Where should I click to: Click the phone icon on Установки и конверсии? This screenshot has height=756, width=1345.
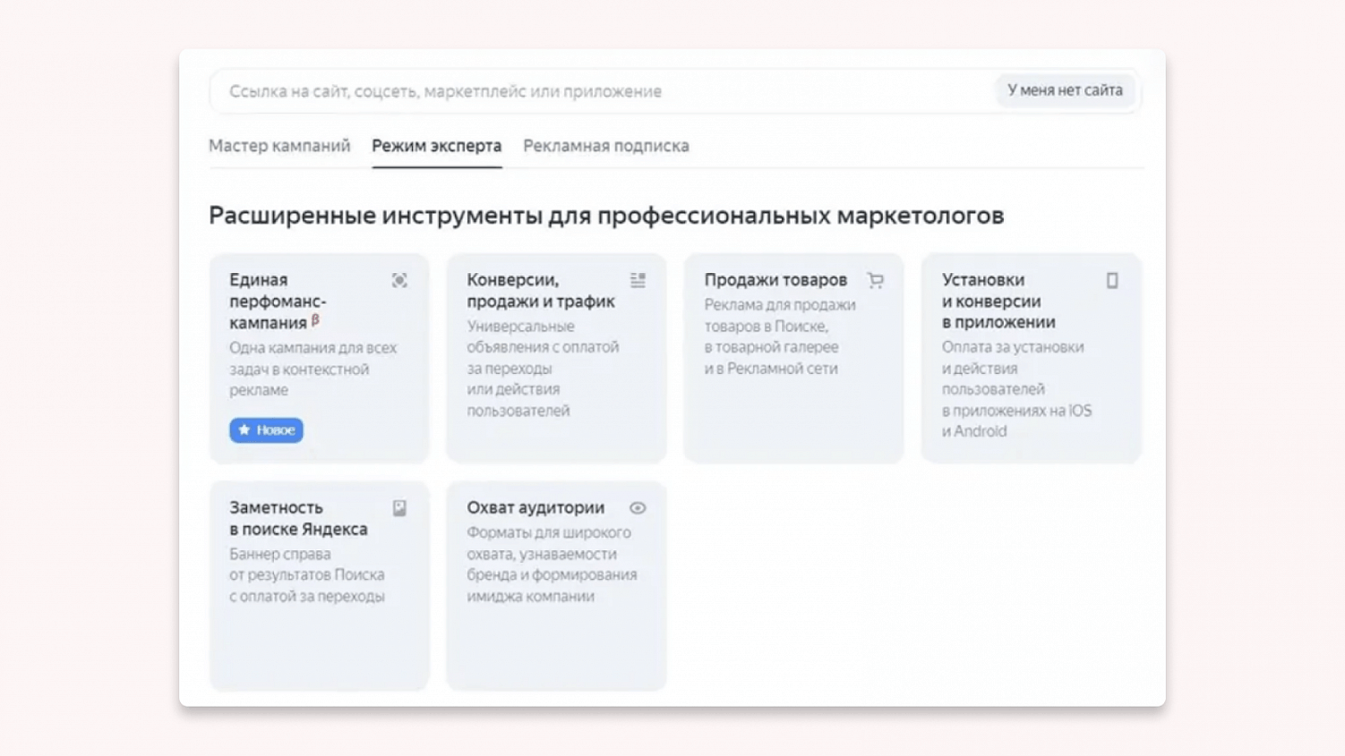[x=1112, y=280]
